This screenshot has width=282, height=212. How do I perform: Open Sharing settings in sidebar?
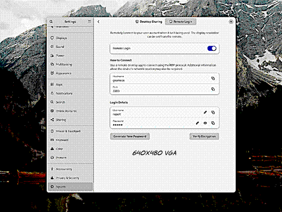(70, 120)
